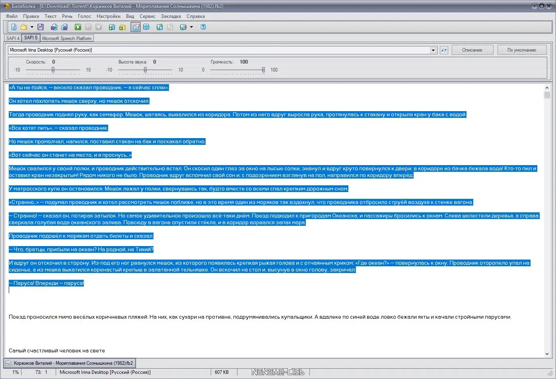The width and height of the screenshot is (556, 379).
Task: Open the Голос menu
Action: [x=84, y=16]
